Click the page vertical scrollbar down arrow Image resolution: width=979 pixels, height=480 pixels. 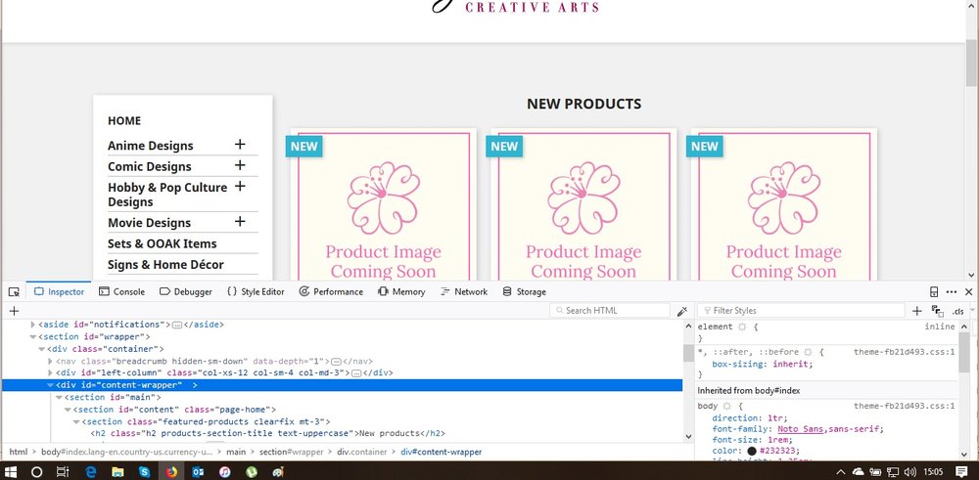point(971,275)
